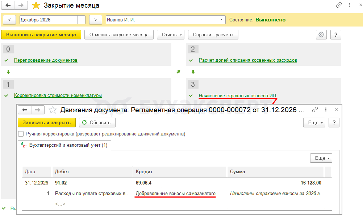Go forward in Закрытие месяца window
Screen dimensions: 363x215
tap(21, 5)
